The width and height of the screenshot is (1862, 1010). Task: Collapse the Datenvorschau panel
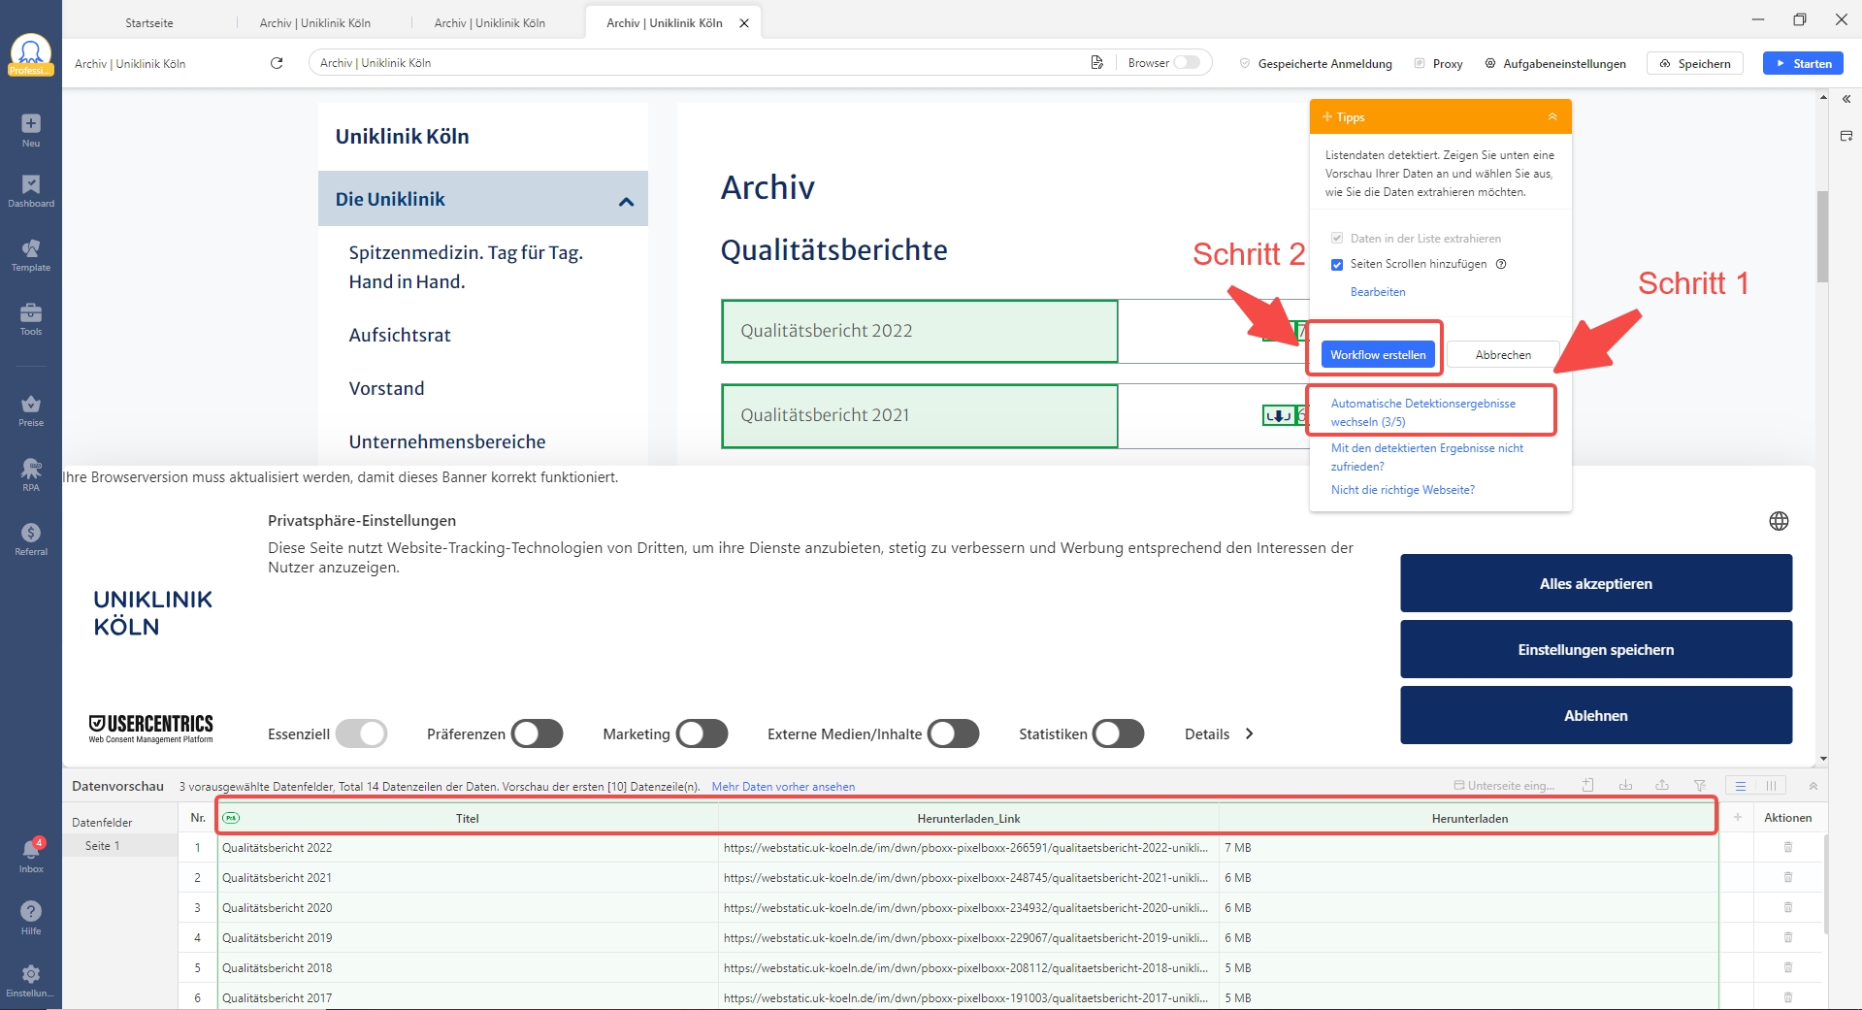(1813, 786)
